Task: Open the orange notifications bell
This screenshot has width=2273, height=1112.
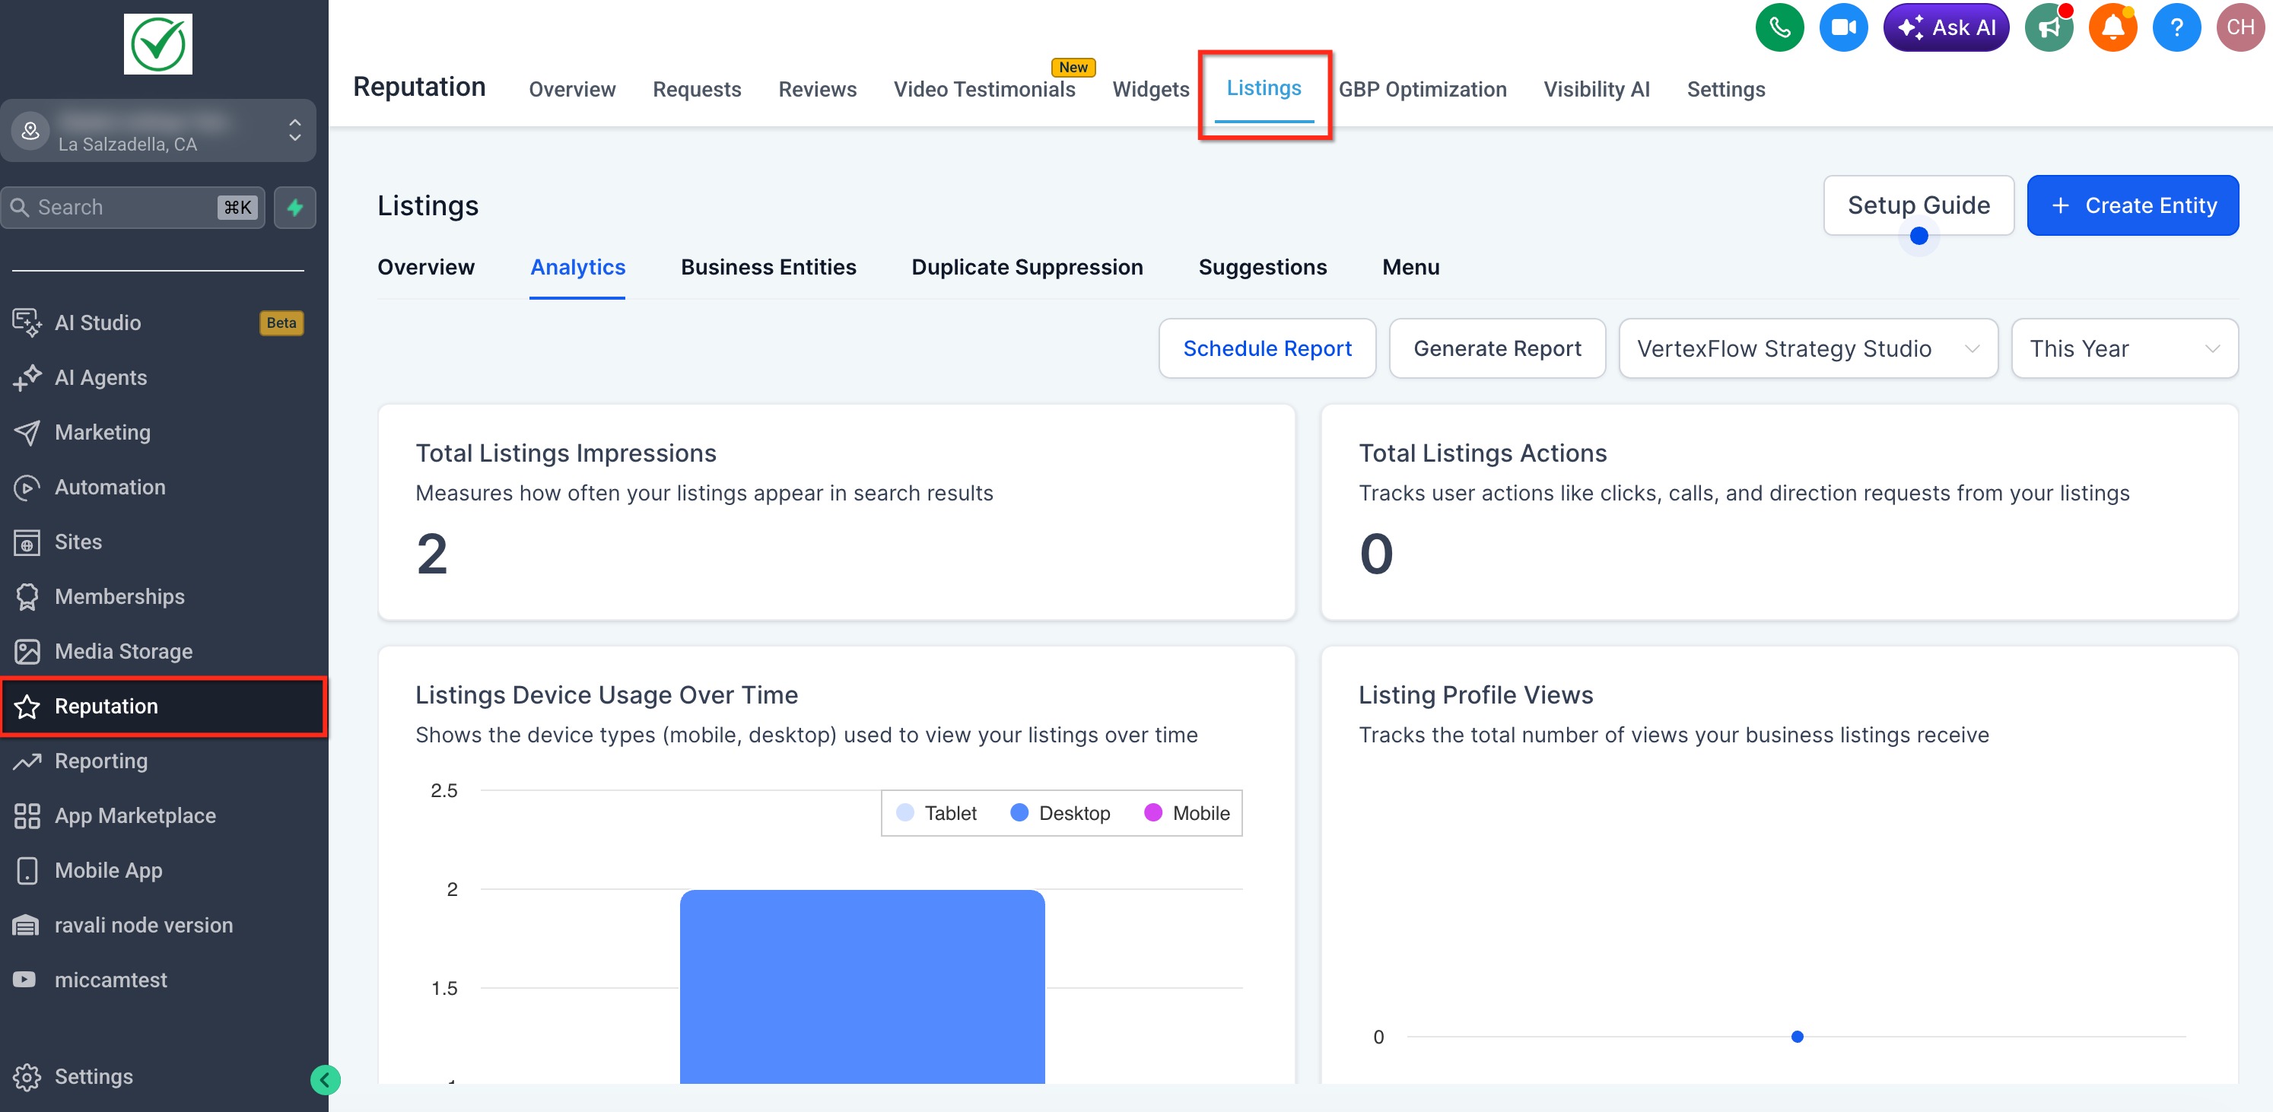Action: click(2112, 27)
